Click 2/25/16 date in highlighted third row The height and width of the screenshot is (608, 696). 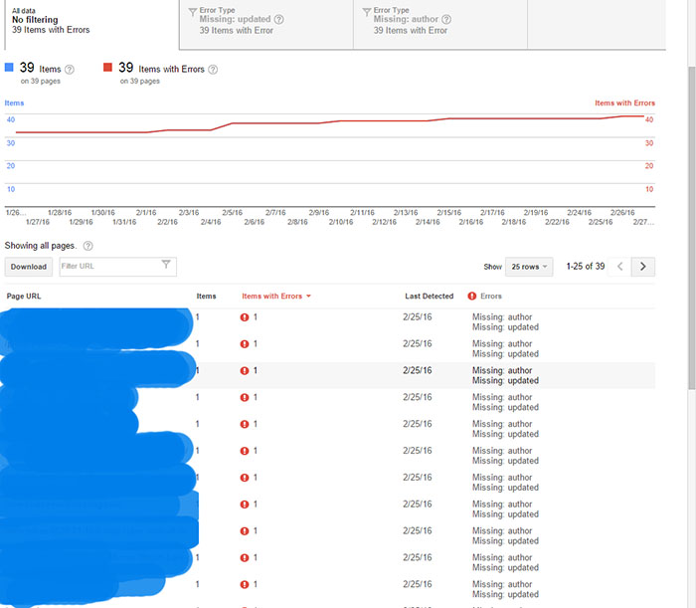[418, 370]
